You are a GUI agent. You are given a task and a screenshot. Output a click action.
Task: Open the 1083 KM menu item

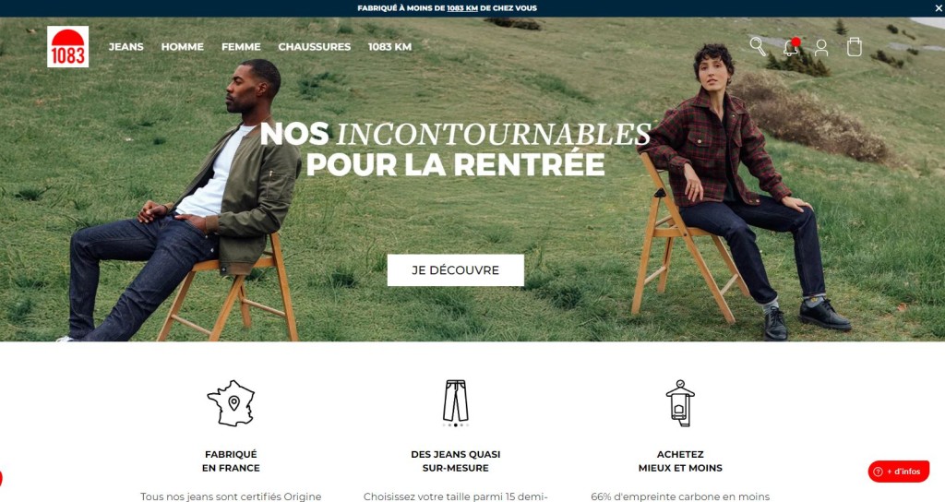click(390, 46)
